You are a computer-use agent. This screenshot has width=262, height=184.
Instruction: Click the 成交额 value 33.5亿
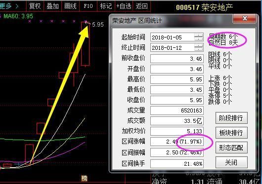coord(177,121)
